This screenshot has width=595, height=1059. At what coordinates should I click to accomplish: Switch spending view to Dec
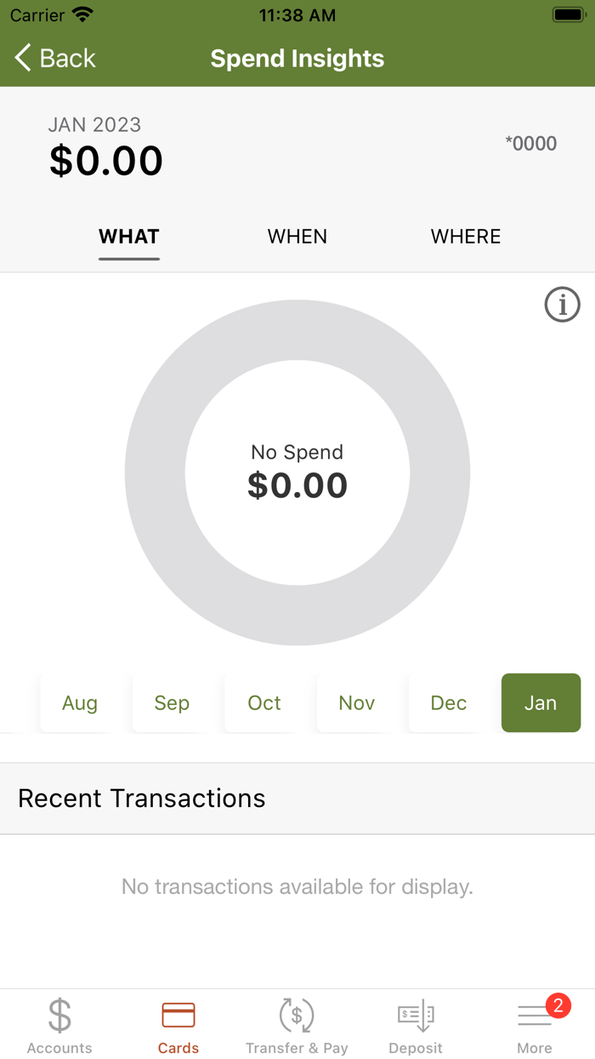coord(448,703)
